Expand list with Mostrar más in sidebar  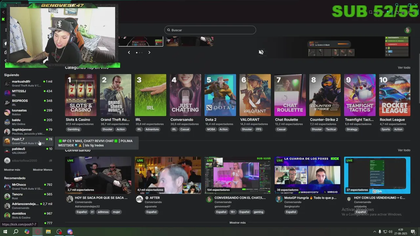coord(12,170)
